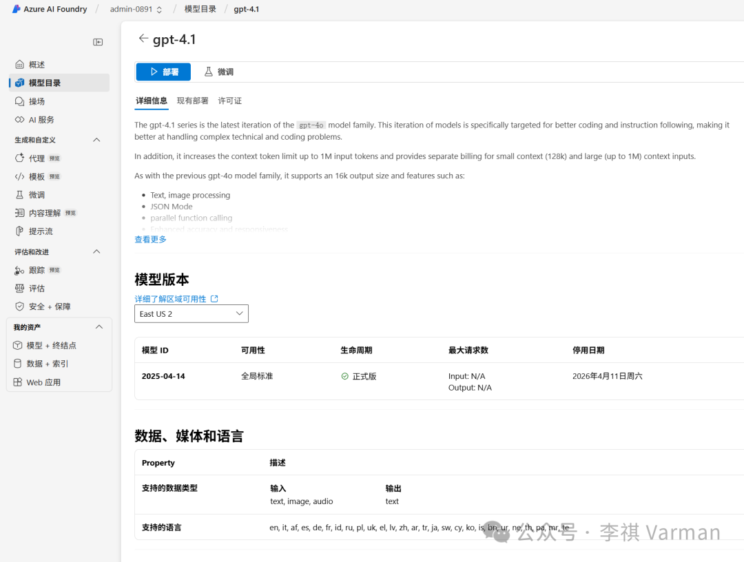Open the admin-0891 project switcher
Viewport: 744px width, 562px height.
136,9
